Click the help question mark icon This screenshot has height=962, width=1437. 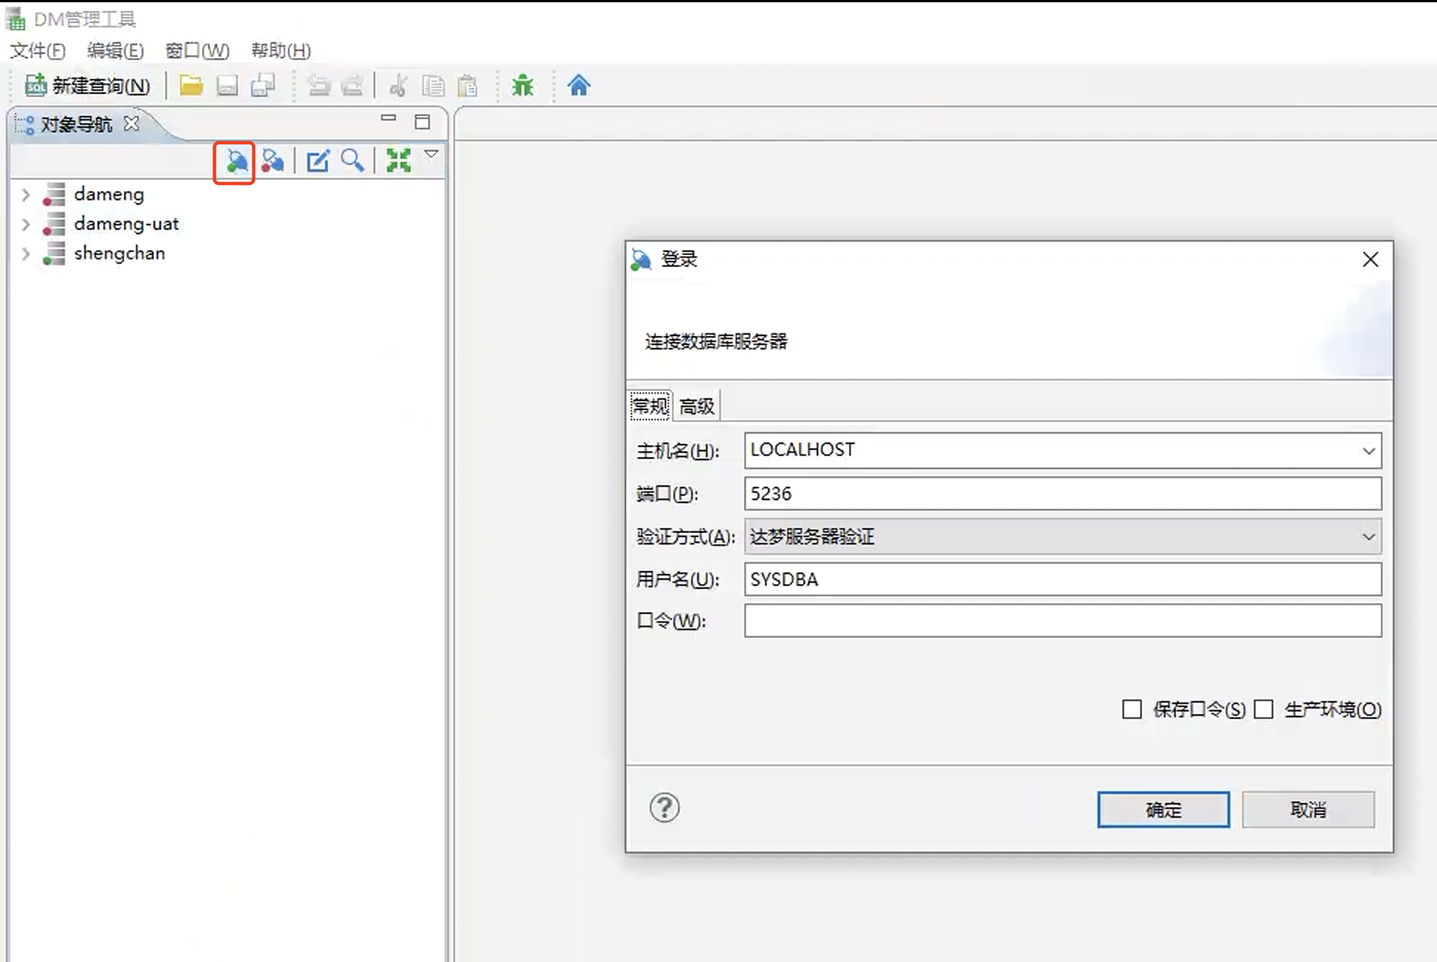click(664, 808)
